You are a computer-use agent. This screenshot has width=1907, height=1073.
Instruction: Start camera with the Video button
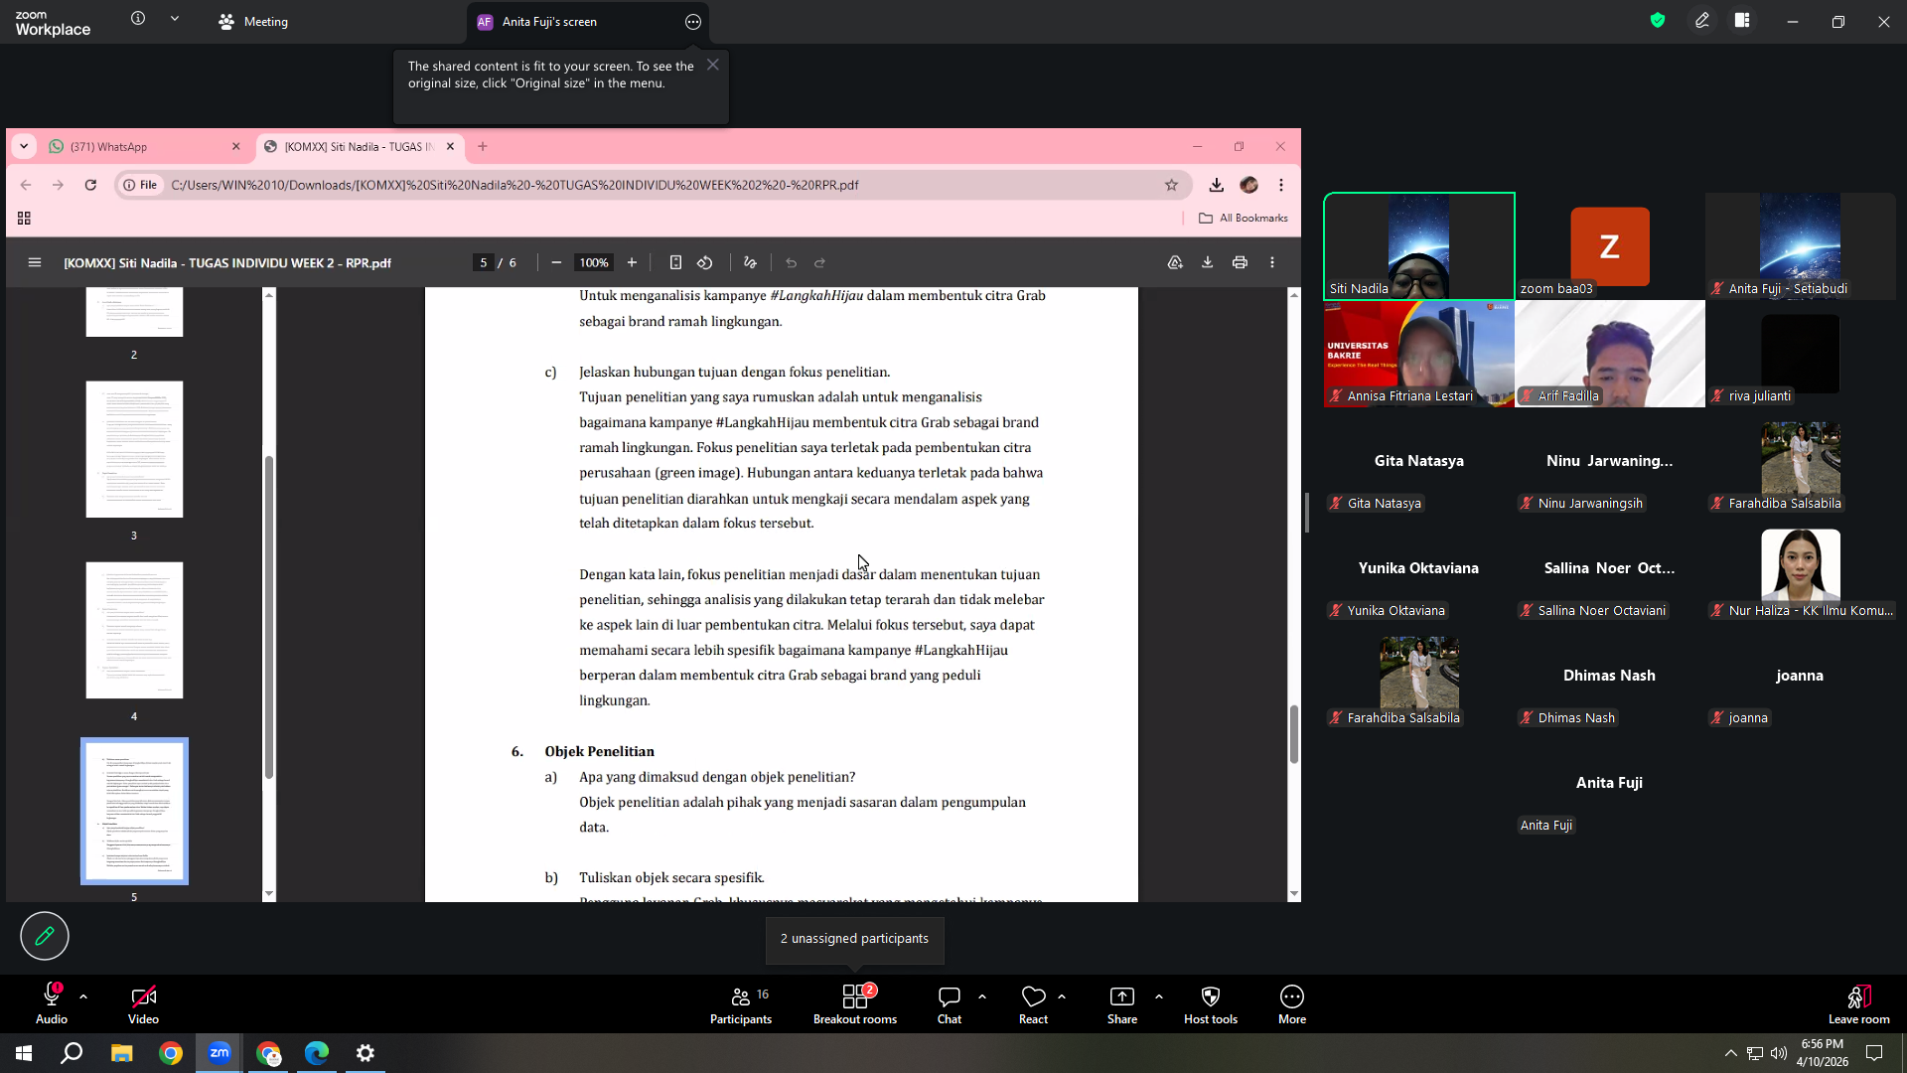click(x=143, y=1004)
